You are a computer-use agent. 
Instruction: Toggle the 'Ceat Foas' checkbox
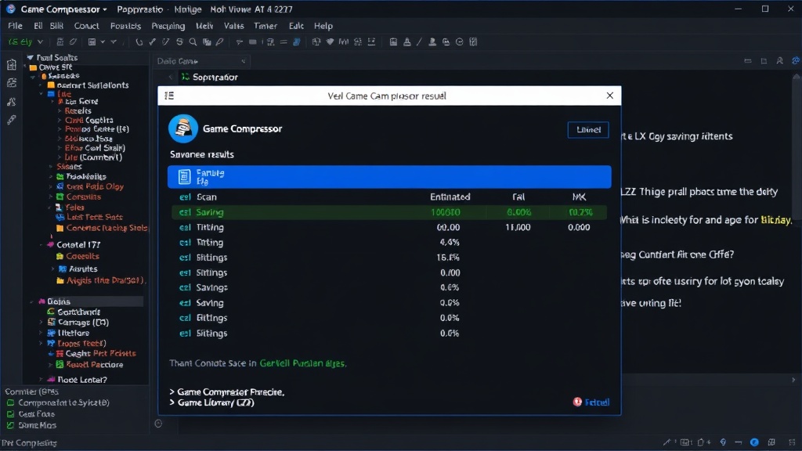tap(10, 414)
